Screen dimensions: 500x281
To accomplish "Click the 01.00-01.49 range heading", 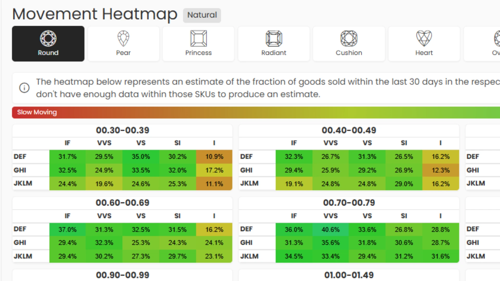I will click(x=349, y=275).
